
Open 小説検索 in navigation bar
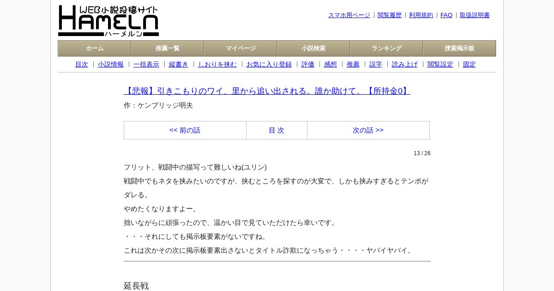pyautogui.click(x=313, y=48)
